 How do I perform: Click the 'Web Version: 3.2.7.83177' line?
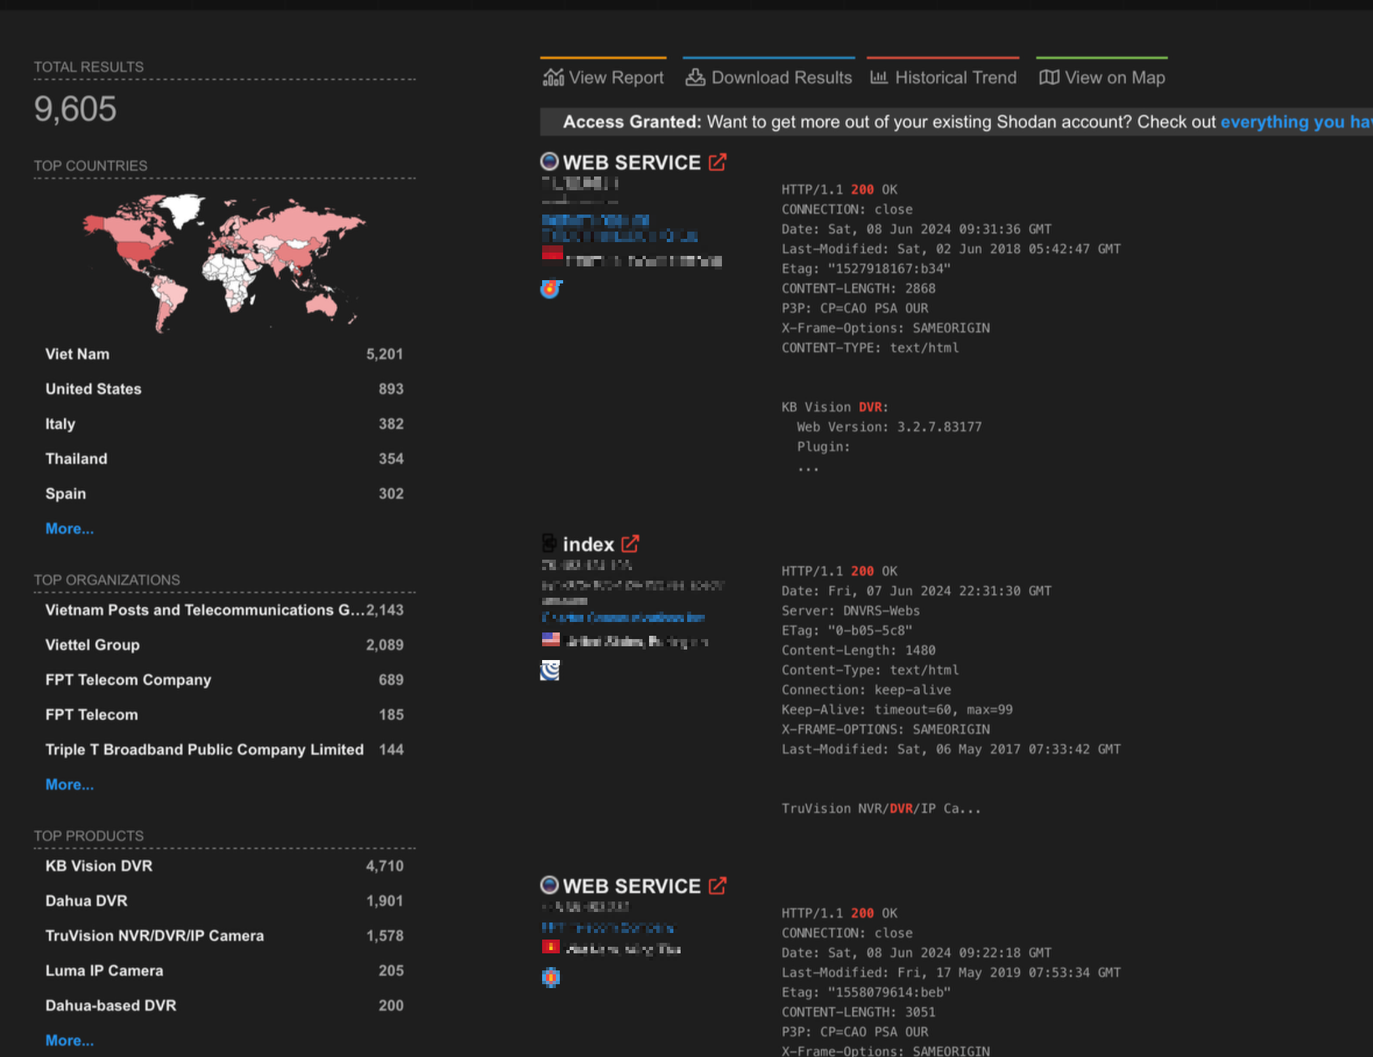click(x=889, y=427)
